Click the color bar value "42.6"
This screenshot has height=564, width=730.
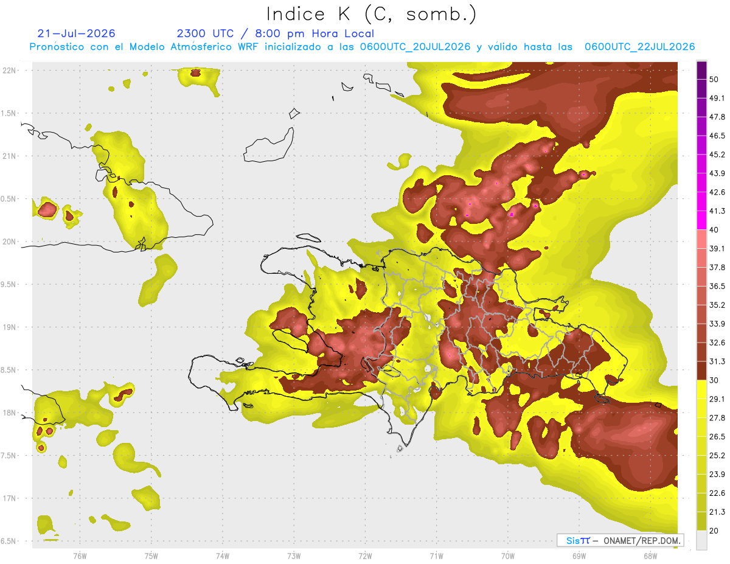coord(717,192)
